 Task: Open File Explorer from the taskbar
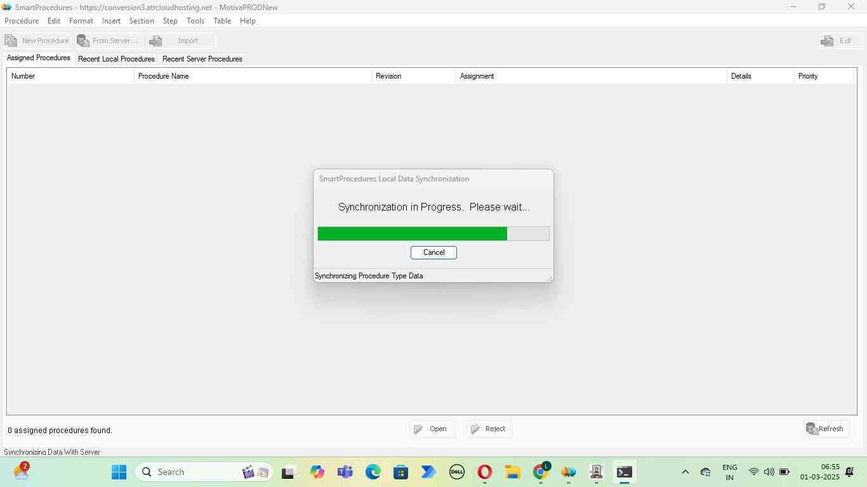click(x=512, y=472)
